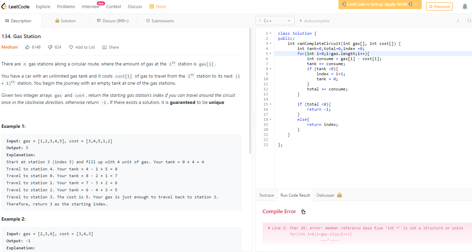Click the description panel scrollbar
Viewport: 472px width, 252px height.
[250, 91]
